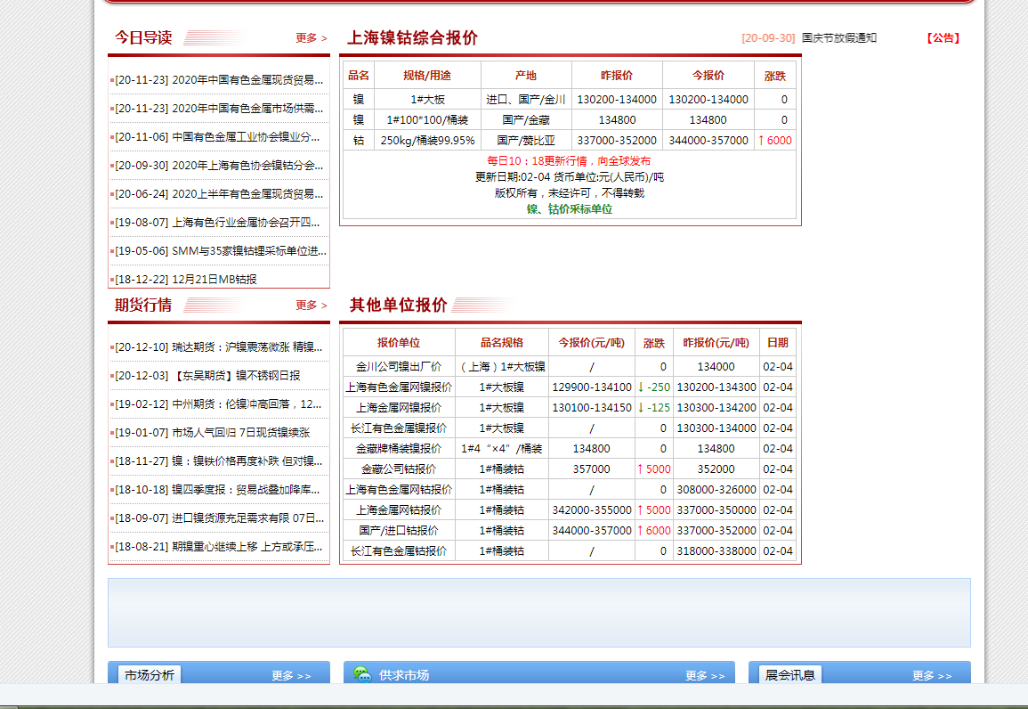Click 昨报价(元/吨) column header

(716, 342)
